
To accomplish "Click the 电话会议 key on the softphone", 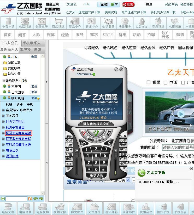I will click(x=96, y=176).
